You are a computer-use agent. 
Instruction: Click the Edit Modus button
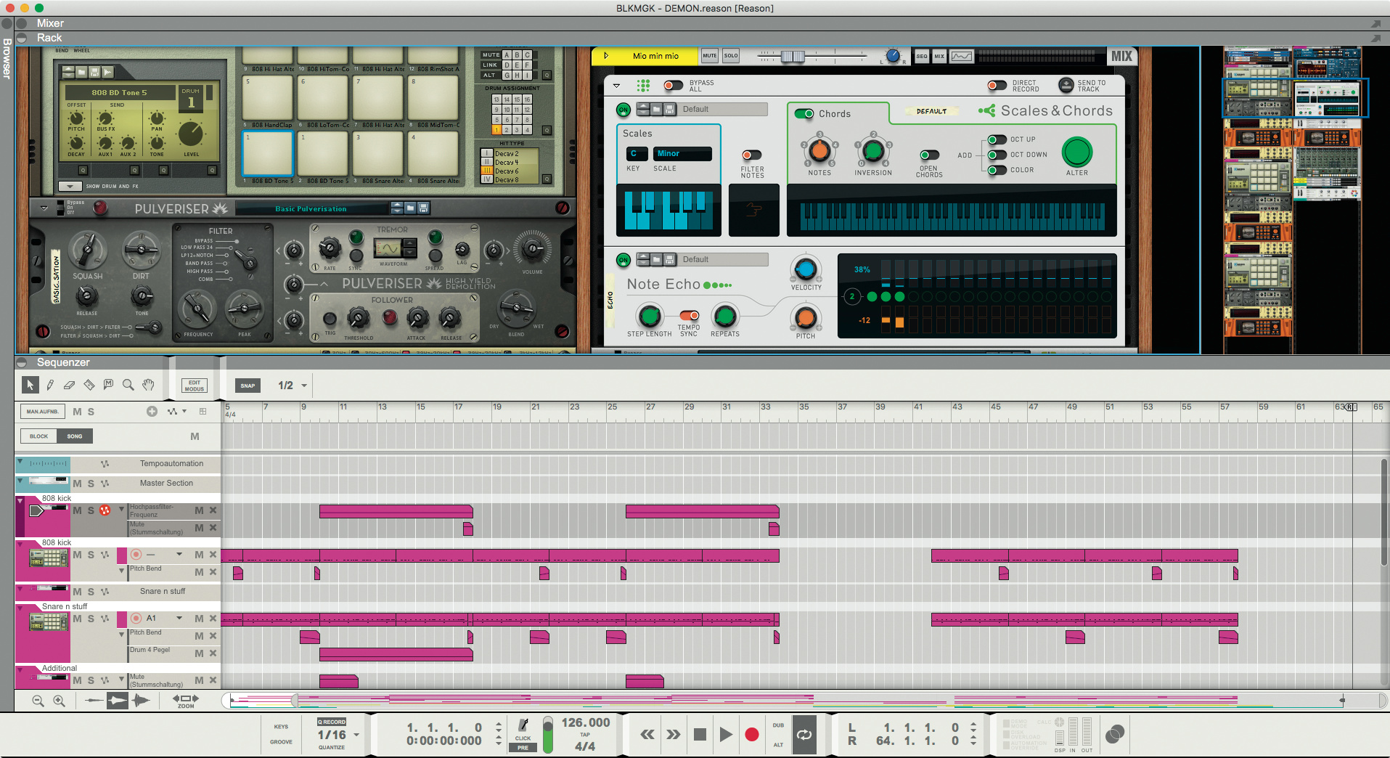click(194, 386)
